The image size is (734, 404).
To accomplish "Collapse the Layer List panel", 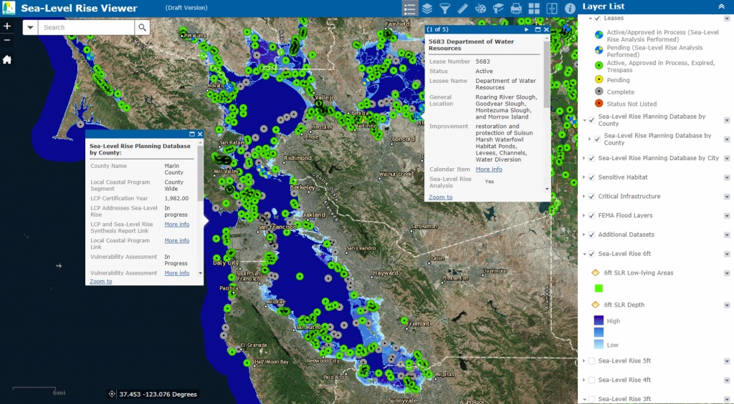I will click(x=720, y=6).
